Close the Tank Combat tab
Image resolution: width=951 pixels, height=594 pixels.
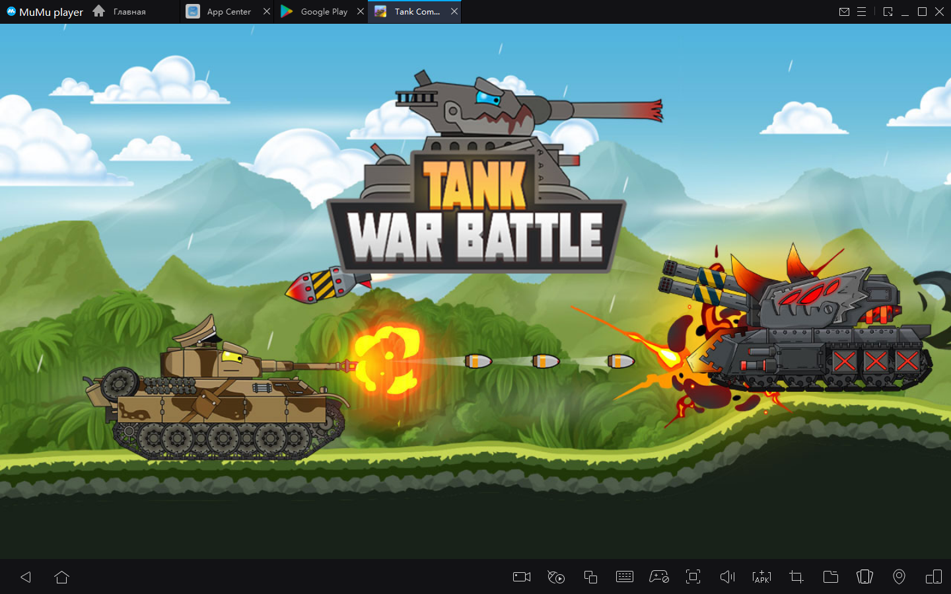[454, 11]
